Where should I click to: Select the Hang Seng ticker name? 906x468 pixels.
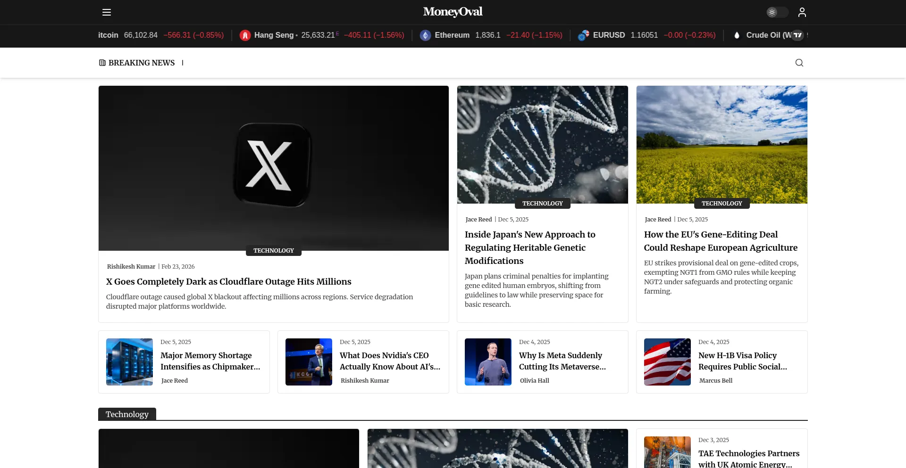pos(274,35)
